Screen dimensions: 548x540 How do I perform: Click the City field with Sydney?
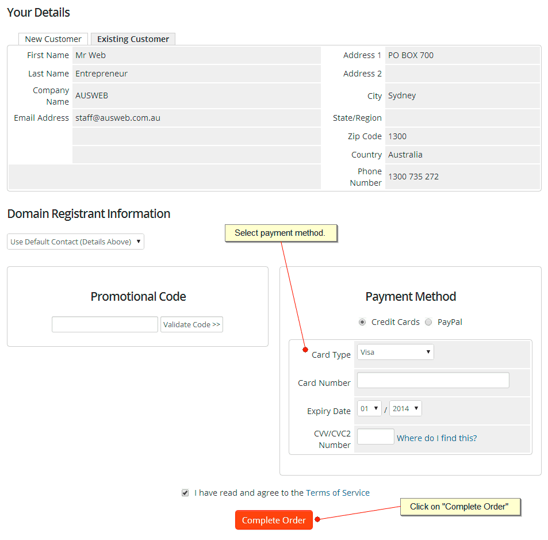462,95
